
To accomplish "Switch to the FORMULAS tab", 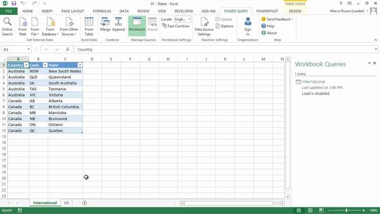I will (x=102, y=11).
